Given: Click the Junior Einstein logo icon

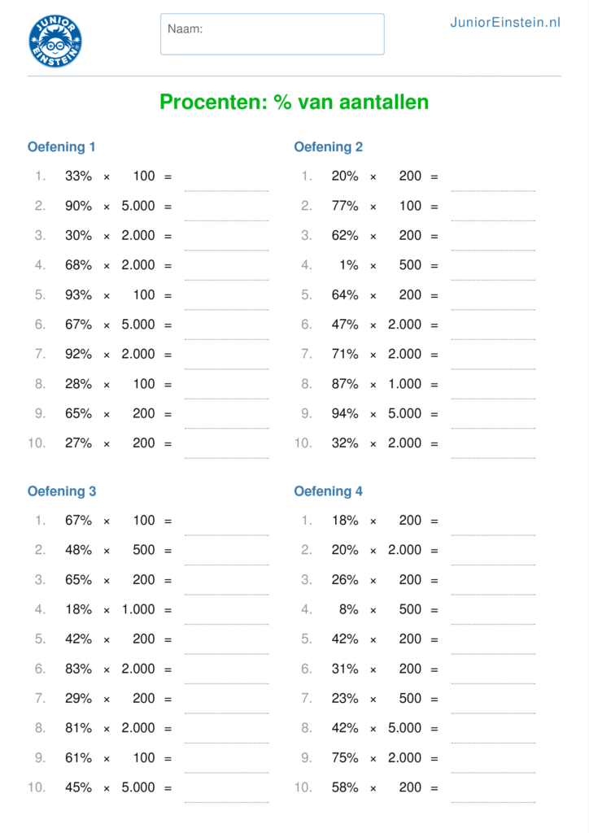Looking at the screenshot, I should point(55,41).
